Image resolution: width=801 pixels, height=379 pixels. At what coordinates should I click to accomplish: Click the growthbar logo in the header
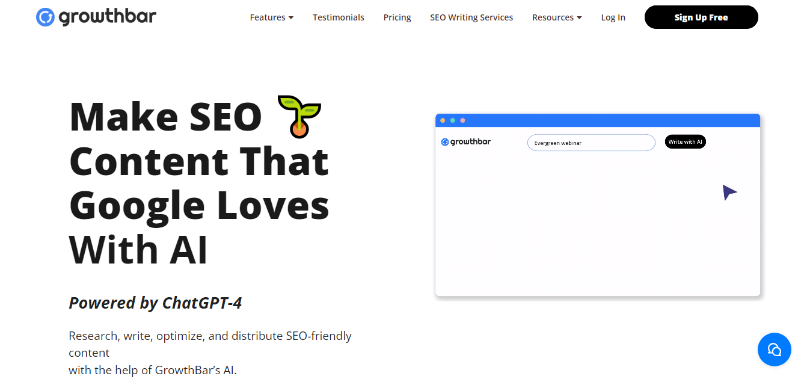96,17
